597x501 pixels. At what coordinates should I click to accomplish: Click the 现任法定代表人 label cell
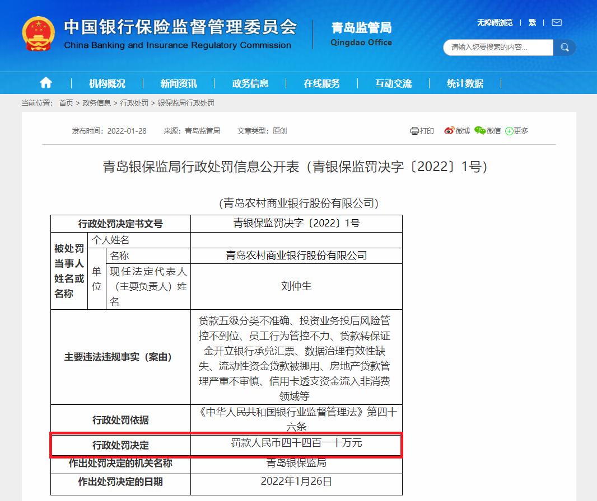pos(148,286)
